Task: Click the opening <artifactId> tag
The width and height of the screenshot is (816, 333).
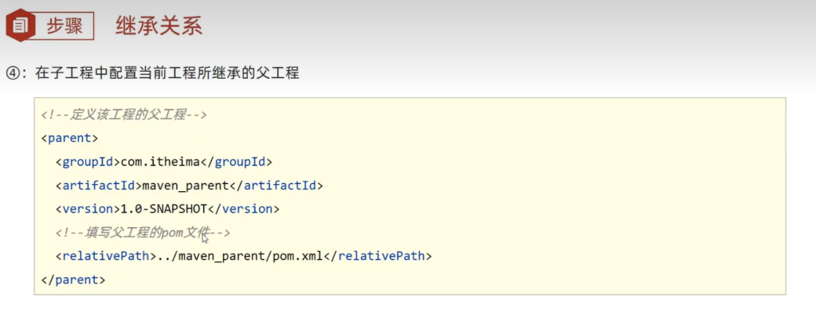Action: click(98, 186)
